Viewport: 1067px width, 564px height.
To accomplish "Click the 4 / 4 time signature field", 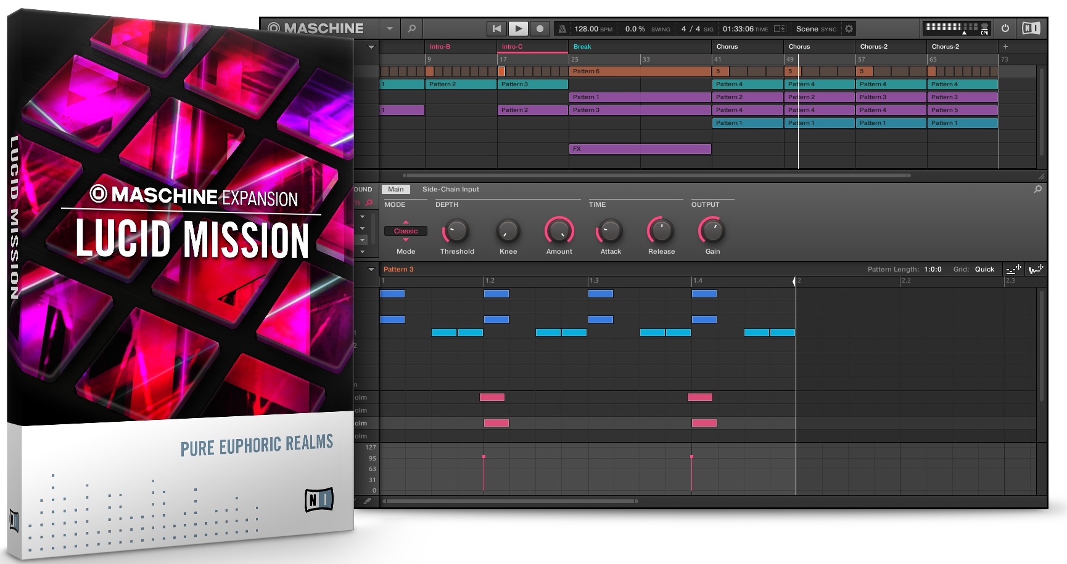I will [690, 29].
